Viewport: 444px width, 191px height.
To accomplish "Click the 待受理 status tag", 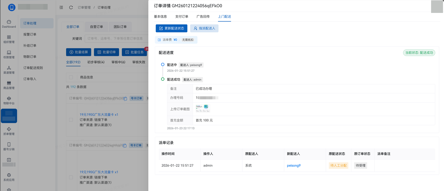I will [x=360, y=166].
